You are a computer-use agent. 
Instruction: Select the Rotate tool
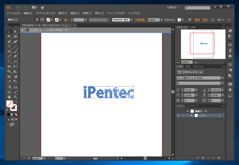(x=9, y=61)
